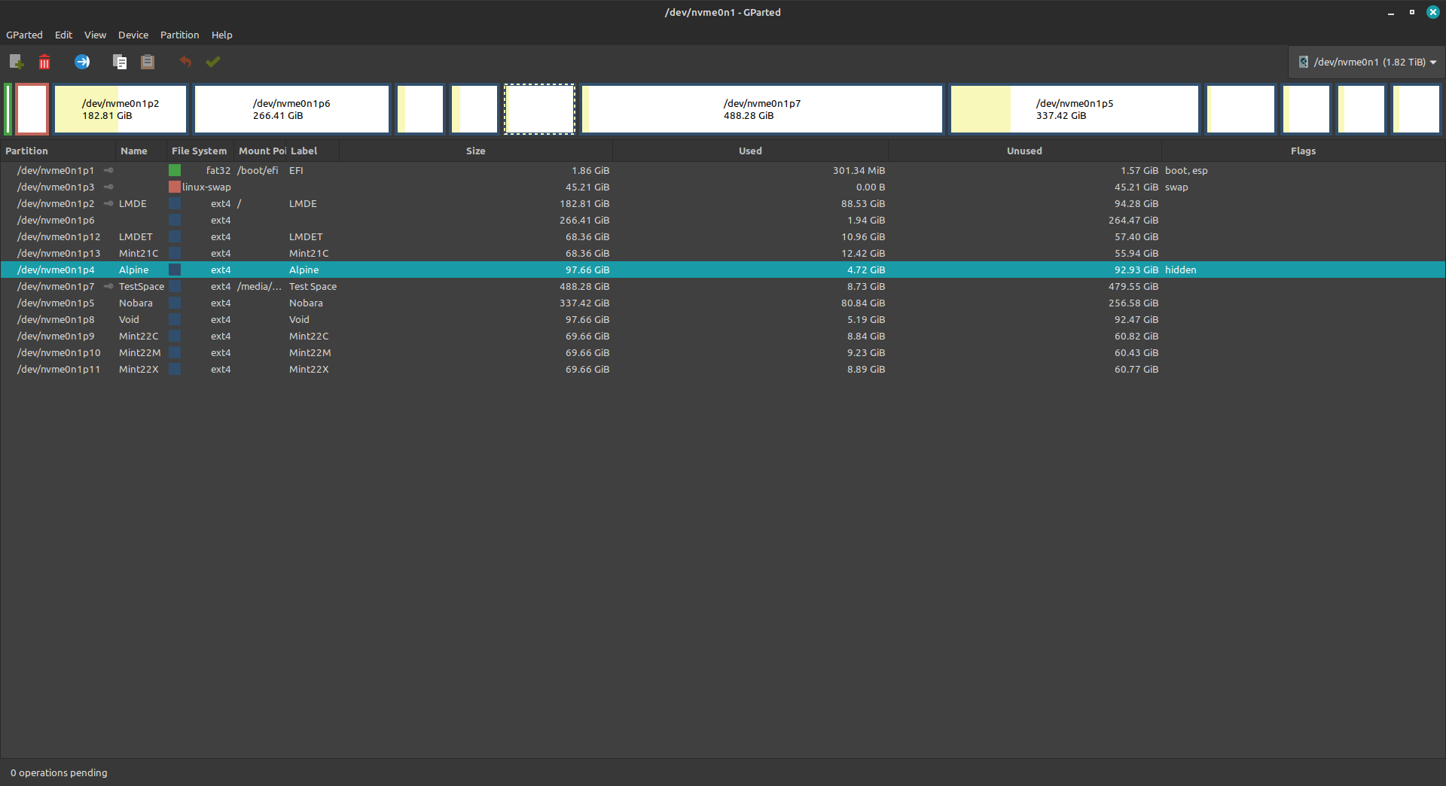Click the green Apply all operations checkmark

tap(213, 62)
